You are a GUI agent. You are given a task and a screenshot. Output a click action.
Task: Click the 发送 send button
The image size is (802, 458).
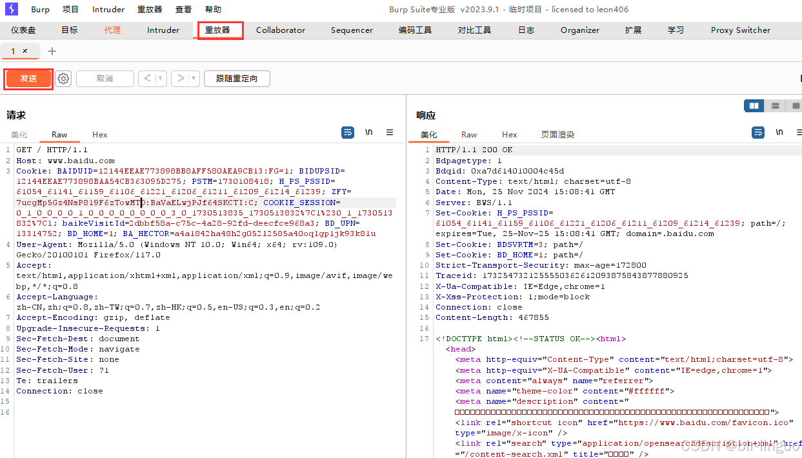tap(28, 79)
